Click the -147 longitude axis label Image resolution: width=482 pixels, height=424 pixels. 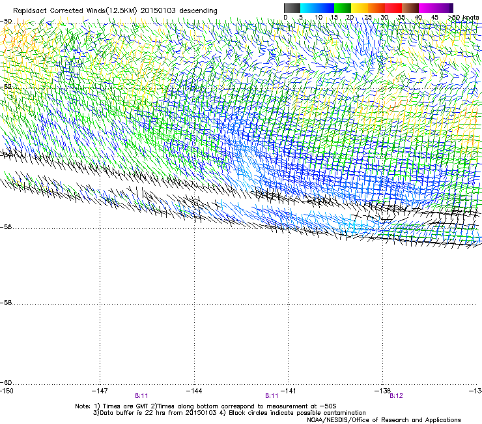pyautogui.click(x=100, y=391)
